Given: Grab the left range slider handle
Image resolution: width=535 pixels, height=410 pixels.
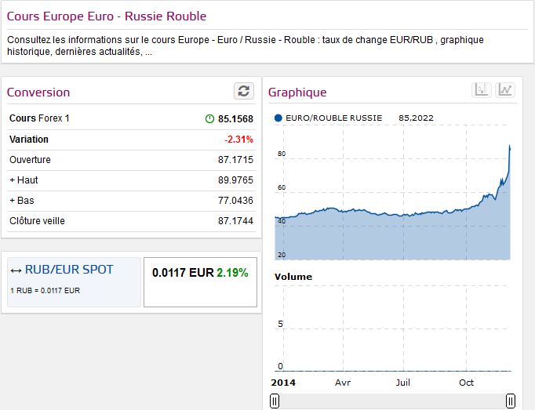Looking at the screenshot, I should 275,401.
